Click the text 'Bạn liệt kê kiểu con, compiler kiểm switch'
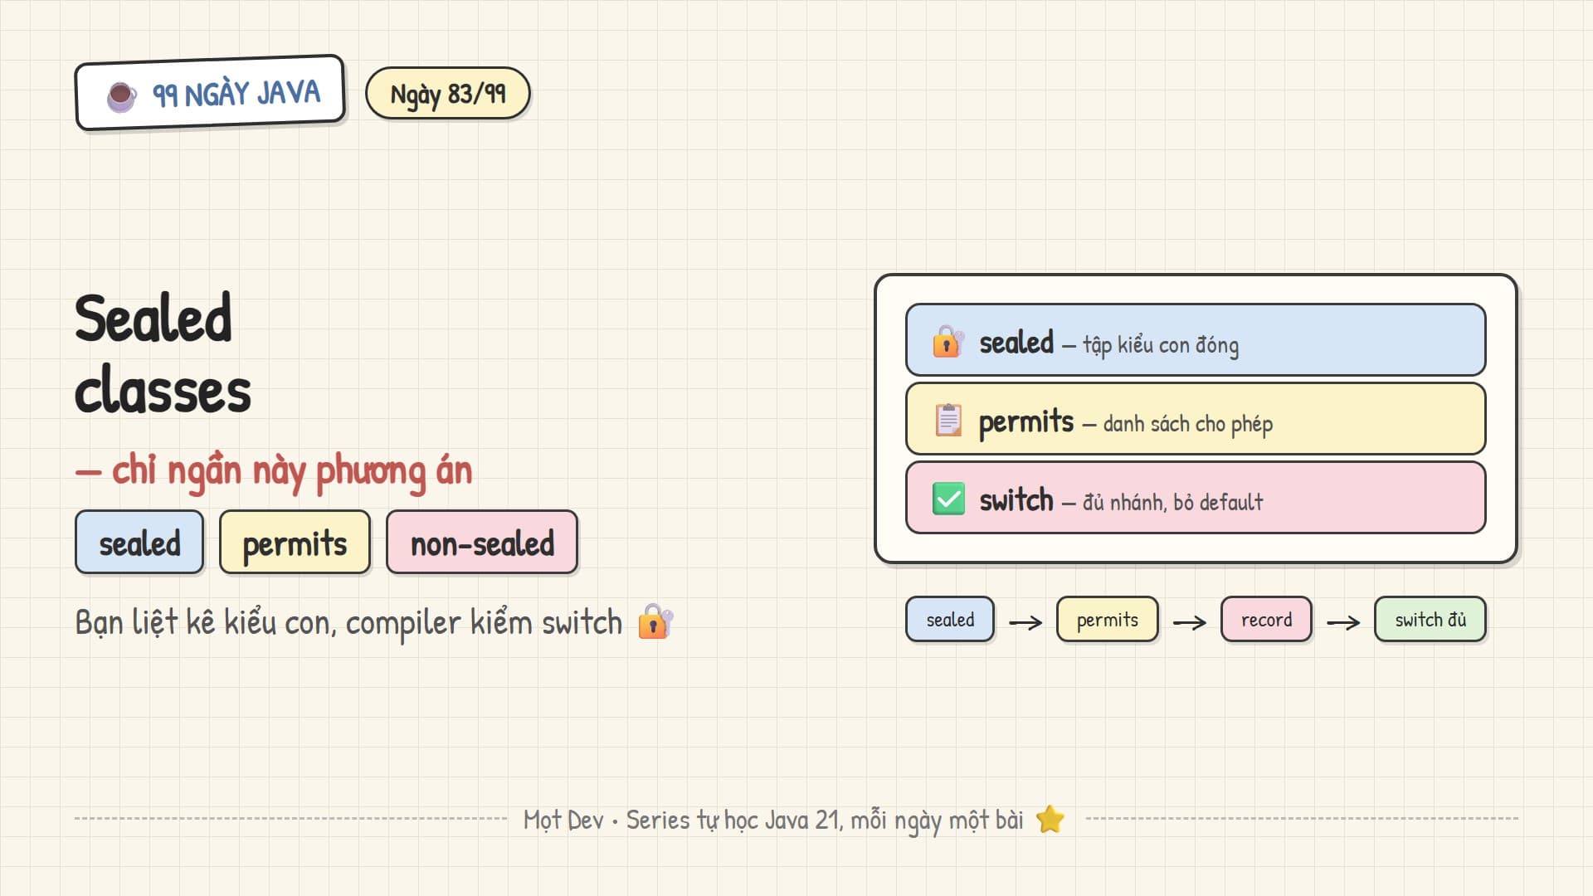Viewport: 1593px width, 896px height. point(348,623)
